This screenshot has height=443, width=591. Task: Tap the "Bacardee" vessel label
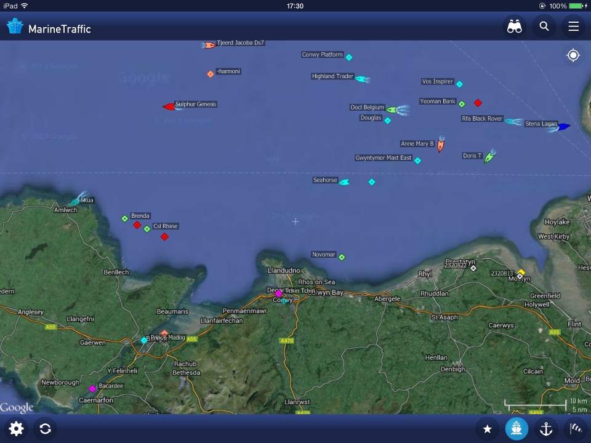pos(111,386)
